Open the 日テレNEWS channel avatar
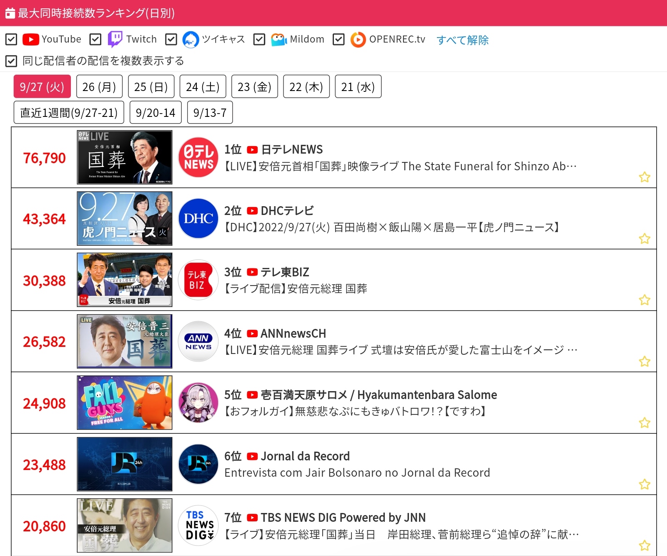The width and height of the screenshot is (667, 556). [x=198, y=157]
